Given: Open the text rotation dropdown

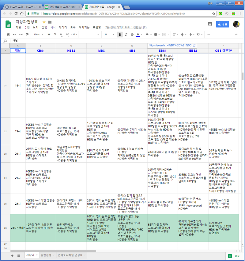Looking at the screenshot, I should point(199,34).
